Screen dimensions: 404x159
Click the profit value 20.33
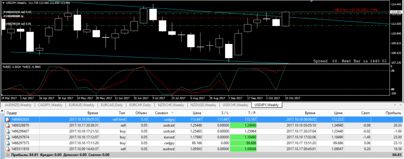(397, 125)
